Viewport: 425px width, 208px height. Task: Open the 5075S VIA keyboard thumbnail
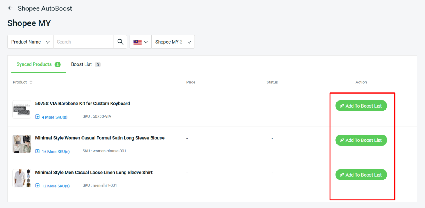(x=22, y=109)
